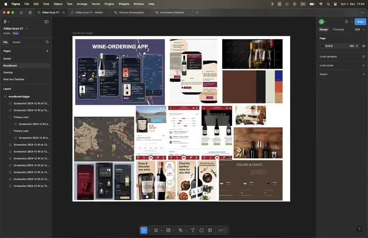This screenshot has width=368, height=238.
Task: Add a Local style
Action: 364,65
